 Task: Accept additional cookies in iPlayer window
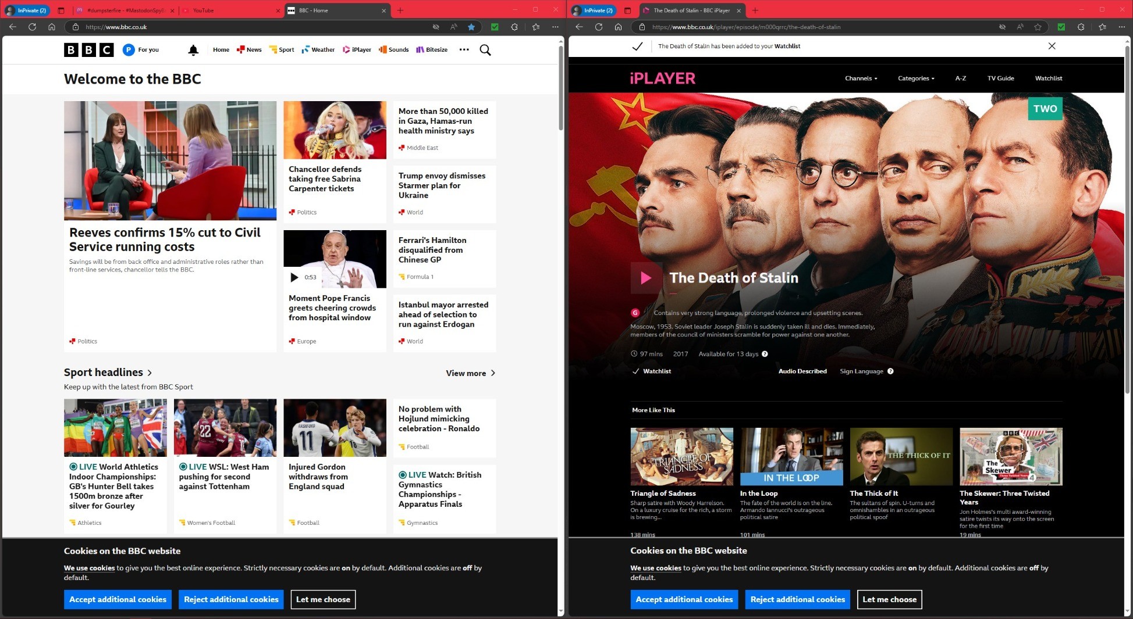point(684,599)
